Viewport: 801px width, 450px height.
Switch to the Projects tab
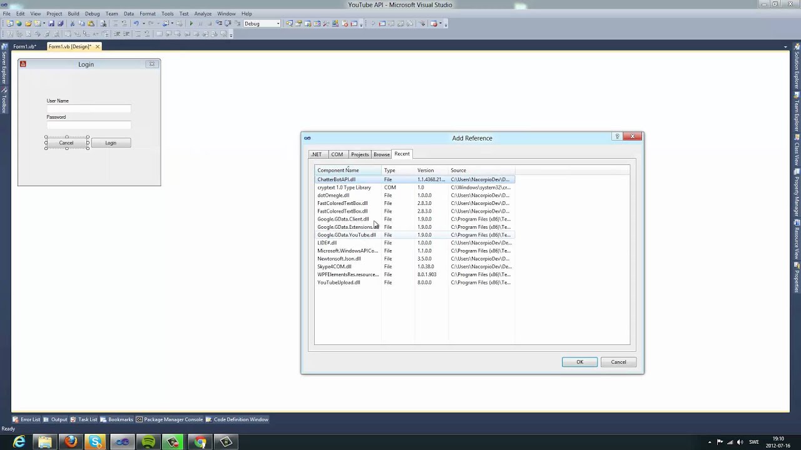tap(360, 154)
